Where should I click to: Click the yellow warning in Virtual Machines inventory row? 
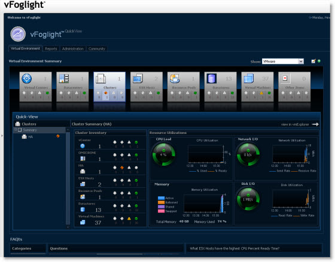129,218
